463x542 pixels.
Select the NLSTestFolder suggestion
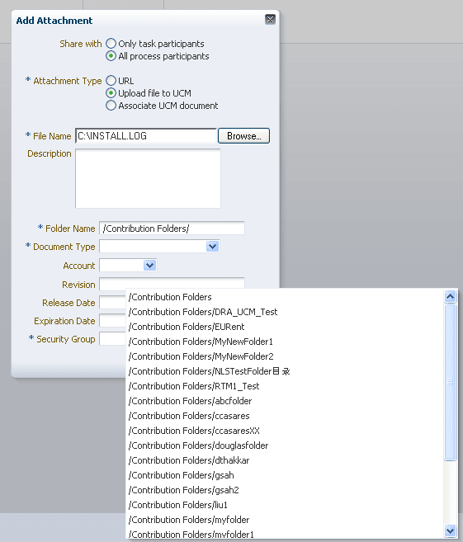click(x=285, y=371)
